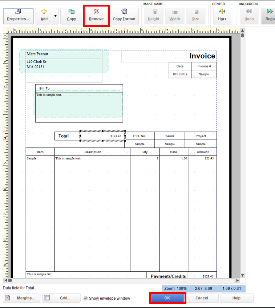The image size is (275, 308).
Task: Select the Date header cell
Action: click(180, 66)
